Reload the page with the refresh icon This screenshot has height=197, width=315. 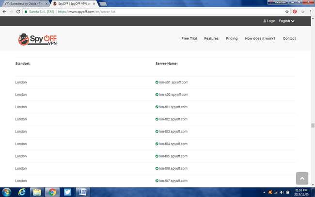[x=18, y=12]
